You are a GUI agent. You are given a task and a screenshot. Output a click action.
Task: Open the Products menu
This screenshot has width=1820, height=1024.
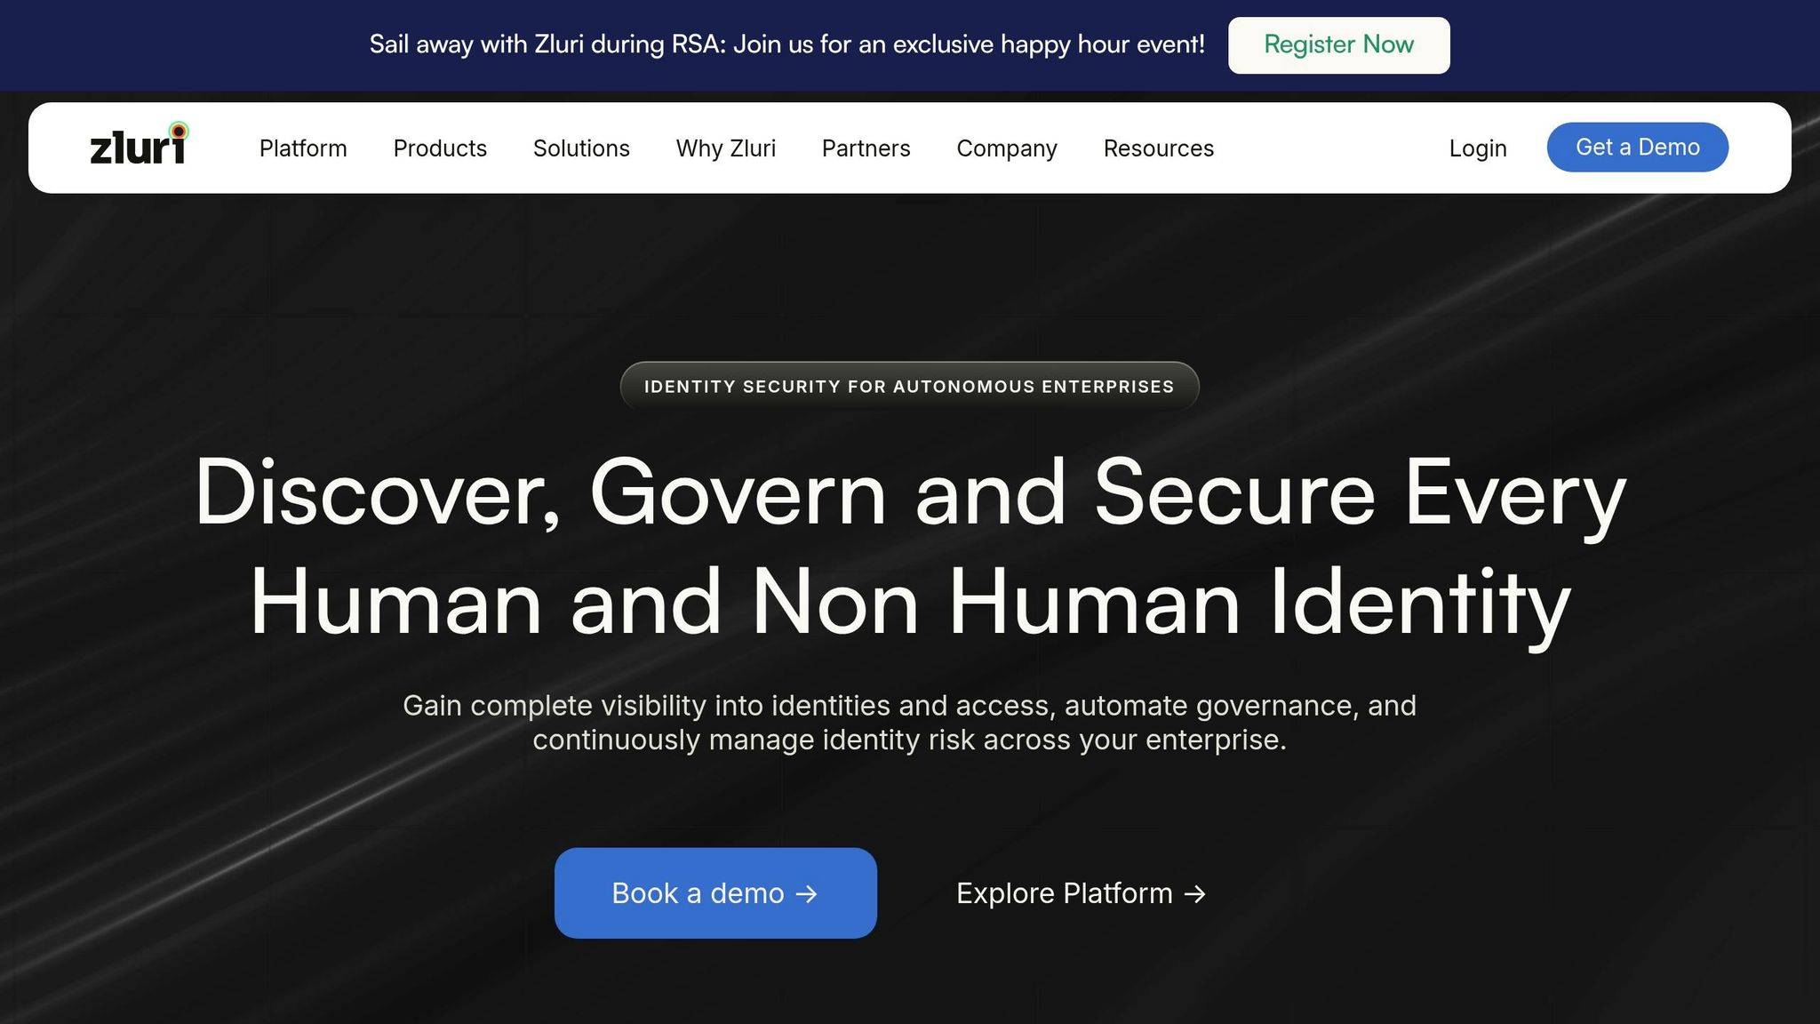(x=440, y=148)
